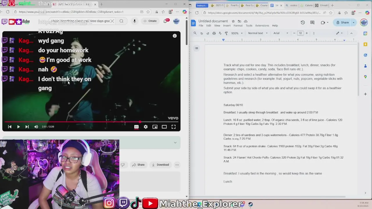Collapse the Docs menus with chevron
Viewport: 372px width, 209px height.
351,33
